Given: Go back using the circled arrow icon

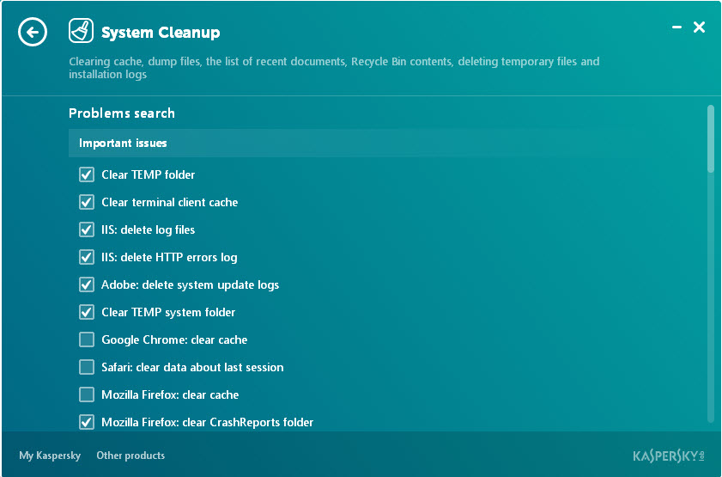Looking at the screenshot, I should [x=33, y=32].
